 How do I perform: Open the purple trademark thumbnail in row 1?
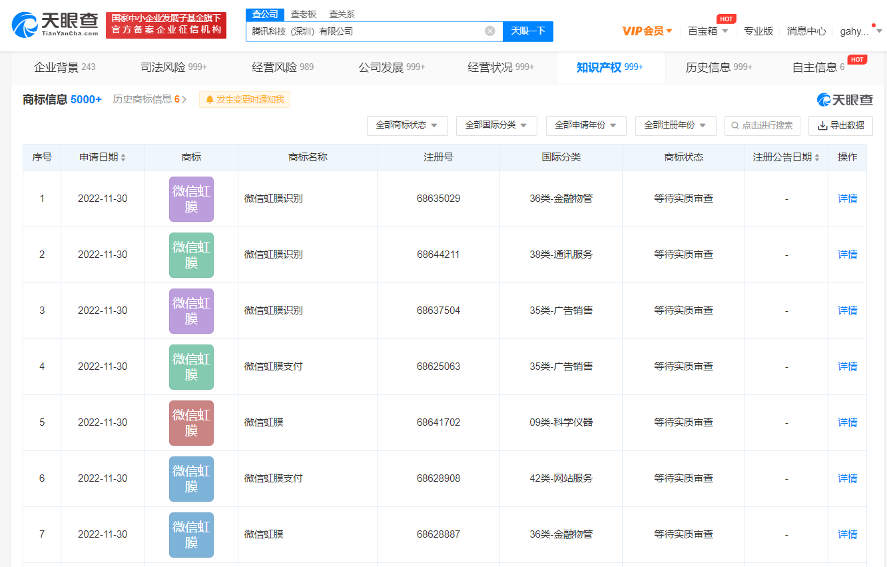191,199
